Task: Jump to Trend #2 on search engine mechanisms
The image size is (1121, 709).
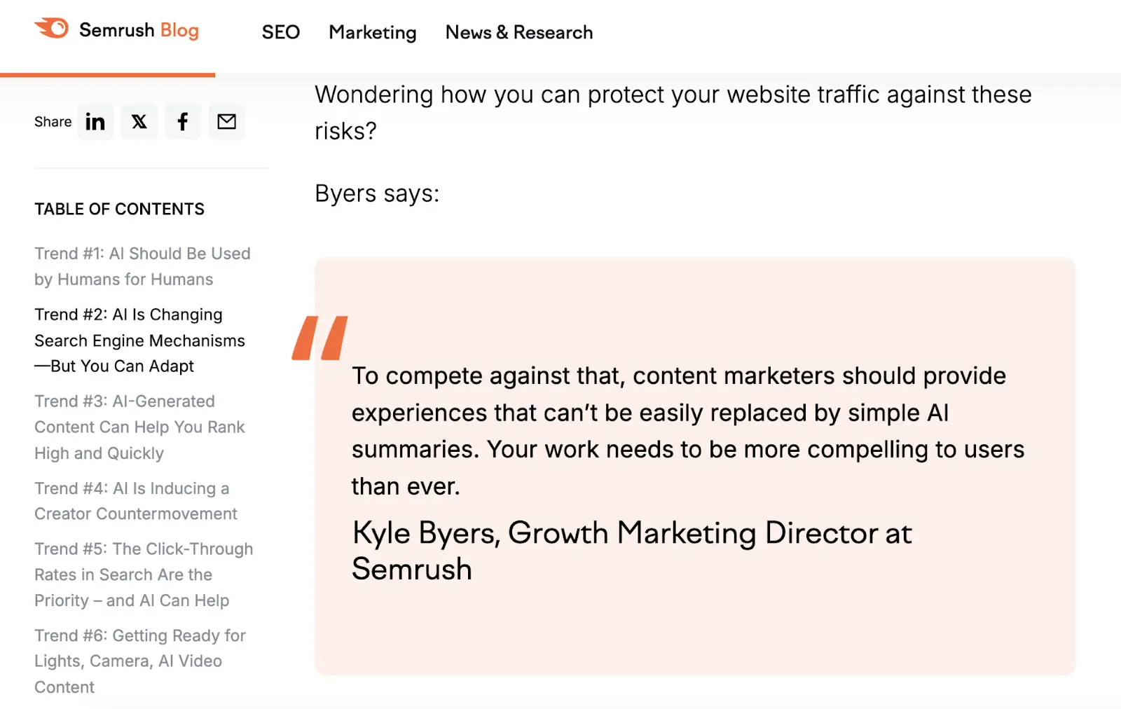Action: click(x=139, y=340)
